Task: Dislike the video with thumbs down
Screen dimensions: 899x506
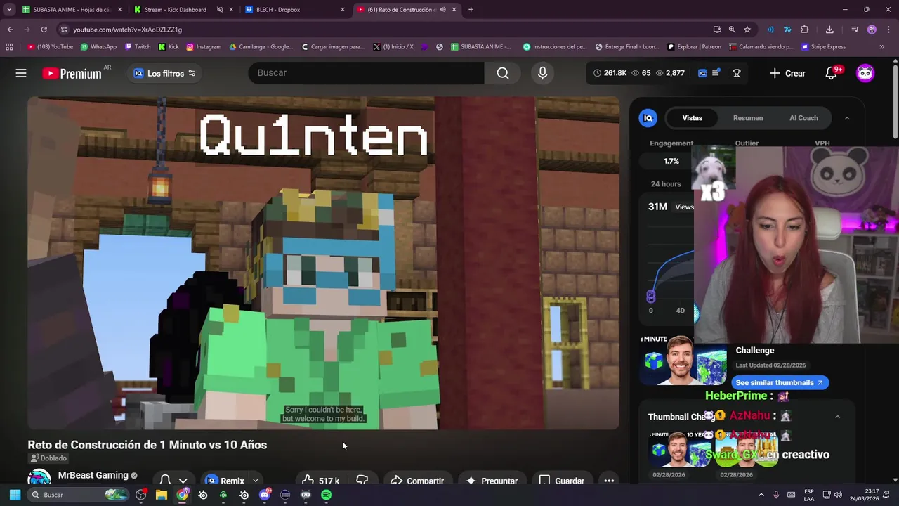Action: (362, 481)
